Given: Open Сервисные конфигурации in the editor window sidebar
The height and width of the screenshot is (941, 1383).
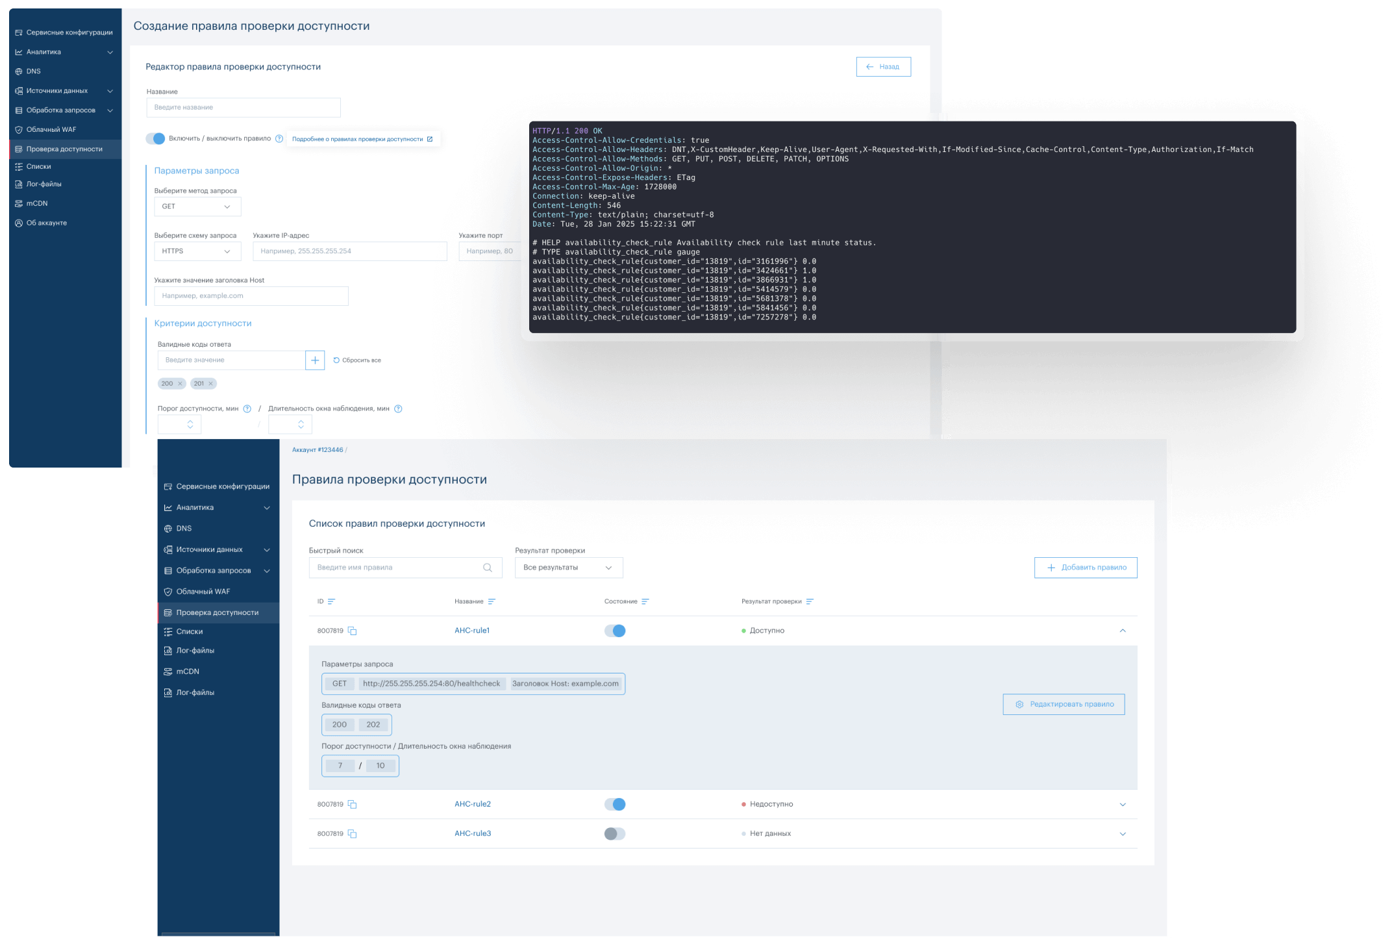Looking at the screenshot, I should pyautogui.click(x=65, y=32).
